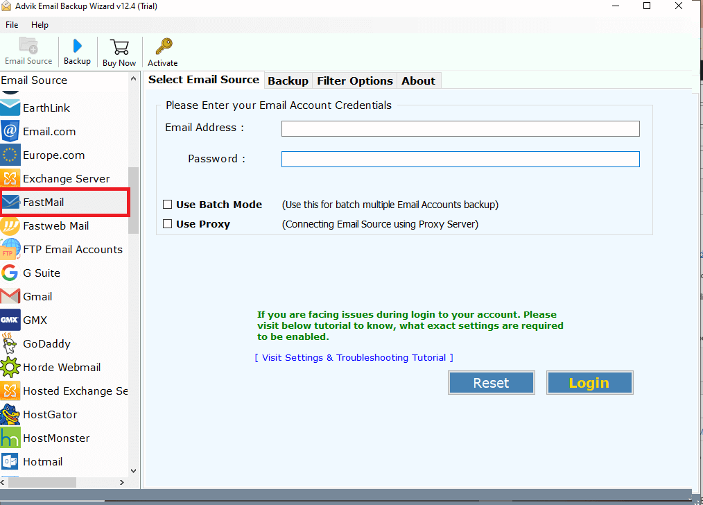Select the HostGator entry text
Image resolution: width=703 pixels, height=505 pixels.
coord(50,414)
